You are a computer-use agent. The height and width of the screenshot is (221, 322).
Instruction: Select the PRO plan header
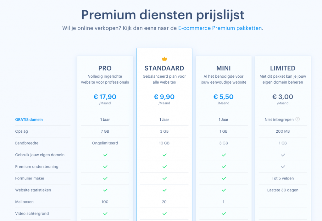(105, 68)
